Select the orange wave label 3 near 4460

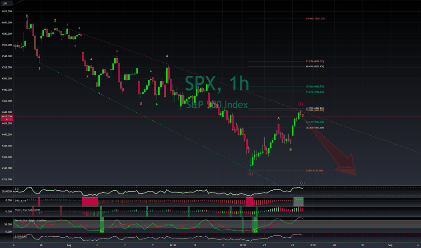coord(140,103)
